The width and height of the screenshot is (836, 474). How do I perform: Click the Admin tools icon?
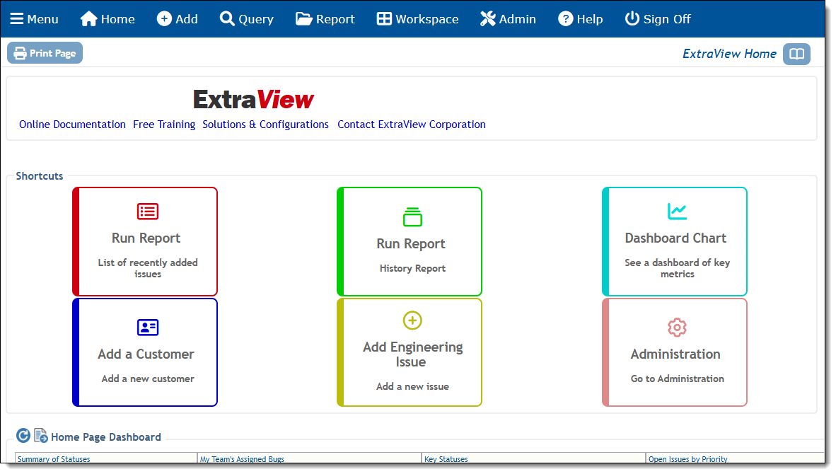pyautogui.click(x=488, y=18)
